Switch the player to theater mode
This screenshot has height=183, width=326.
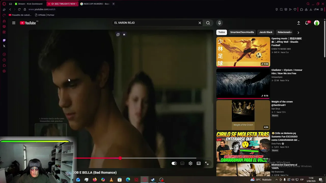pos(199,163)
